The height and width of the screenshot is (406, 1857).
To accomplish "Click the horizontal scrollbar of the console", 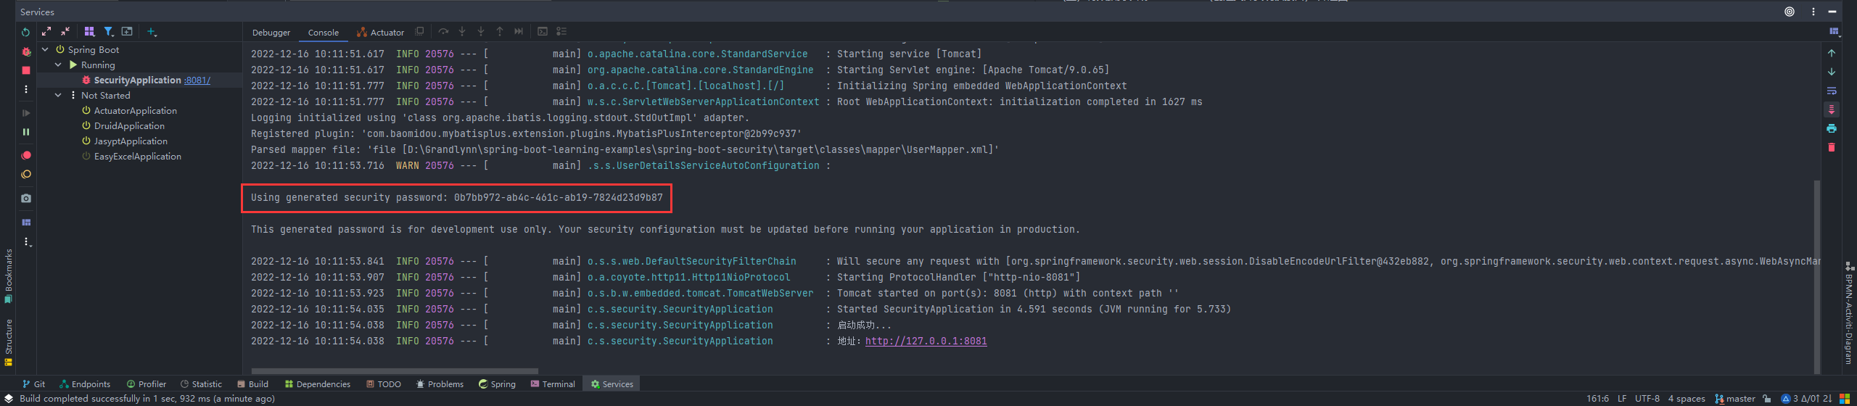I will point(394,370).
